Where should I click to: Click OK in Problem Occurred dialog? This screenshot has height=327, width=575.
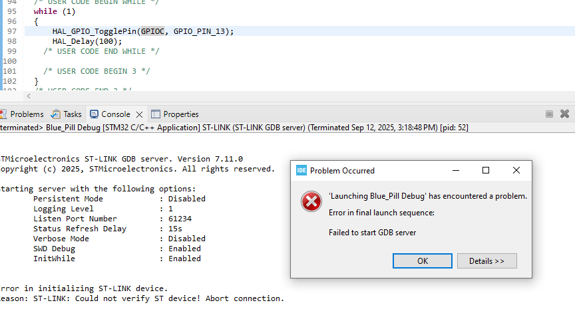coord(422,261)
